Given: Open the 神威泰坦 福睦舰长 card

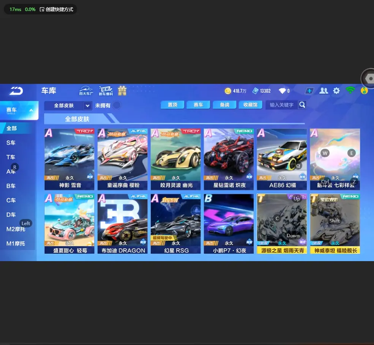Looking at the screenshot, I should 335,224.
